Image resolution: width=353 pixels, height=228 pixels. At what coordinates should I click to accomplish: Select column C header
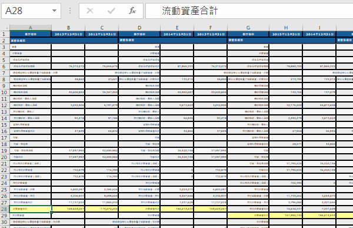click(102, 28)
